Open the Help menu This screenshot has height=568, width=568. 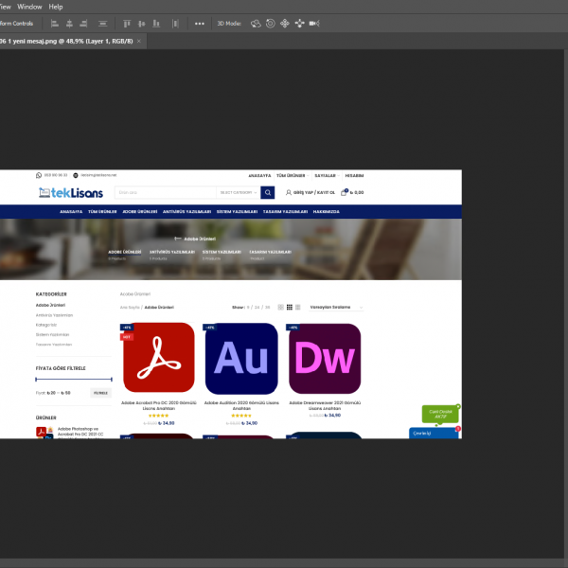coord(56,7)
